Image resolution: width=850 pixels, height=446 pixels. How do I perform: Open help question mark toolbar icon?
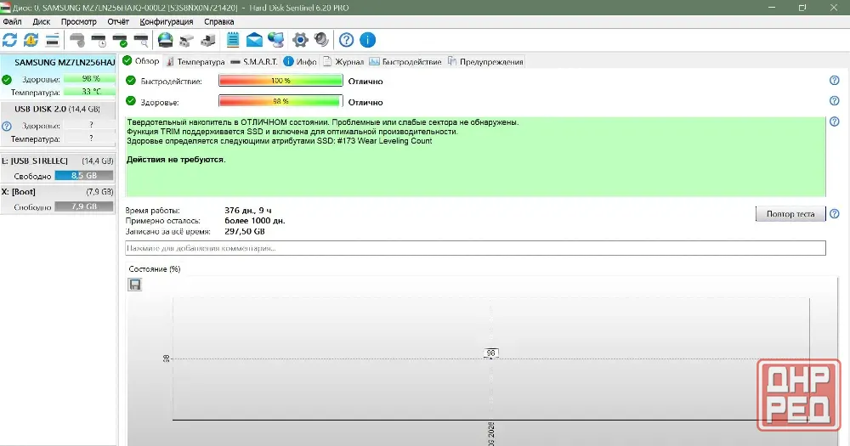coord(347,40)
